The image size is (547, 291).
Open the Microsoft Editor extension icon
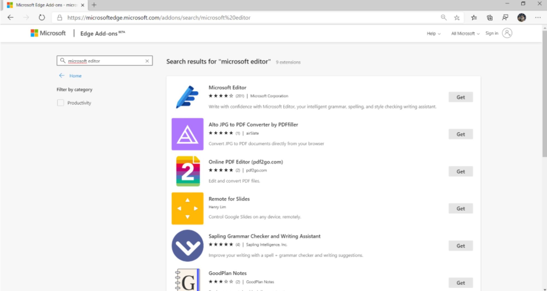(187, 97)
